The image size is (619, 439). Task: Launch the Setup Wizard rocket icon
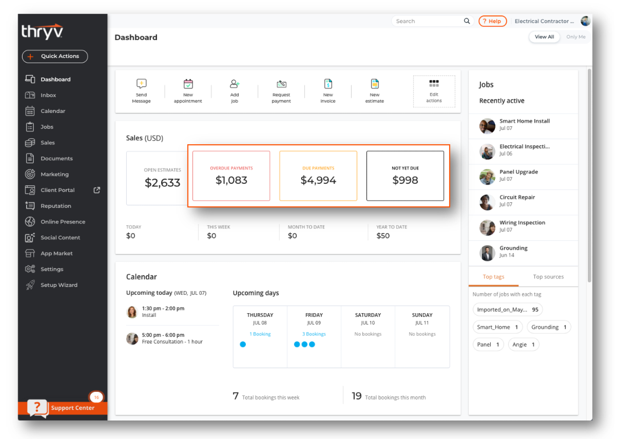point(30,285)
